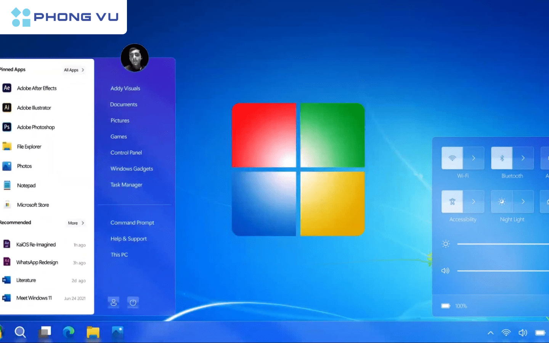Show More recommended items
The width and height of the screenshot is (549, 343).
[x=76, y=223]
